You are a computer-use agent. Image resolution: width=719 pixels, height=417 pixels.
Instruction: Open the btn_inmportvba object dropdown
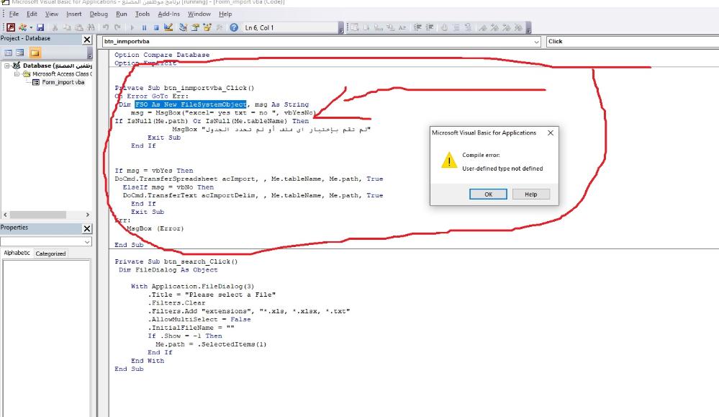click(536, 42)
